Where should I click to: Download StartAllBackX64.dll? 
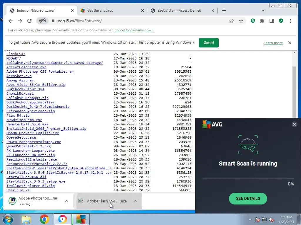[x=26, y=177]
